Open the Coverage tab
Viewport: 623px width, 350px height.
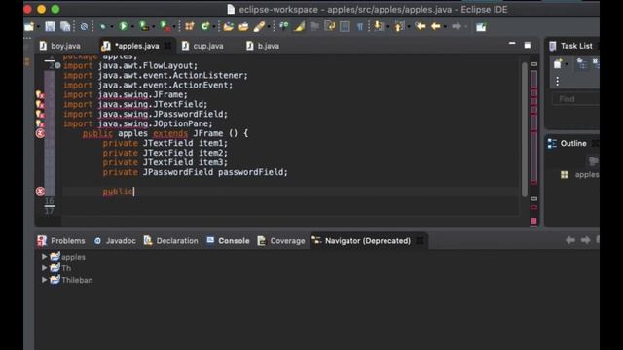pyautogui.click(x=281, y=240)
